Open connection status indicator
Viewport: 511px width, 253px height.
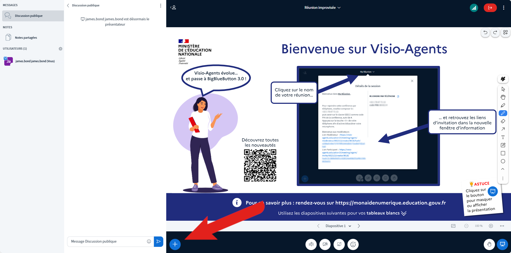(x=474, y=8)
